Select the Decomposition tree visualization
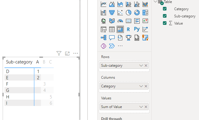This screenshot has width=199, height=120. [104, 38]
